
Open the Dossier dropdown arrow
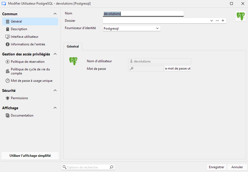211,20
